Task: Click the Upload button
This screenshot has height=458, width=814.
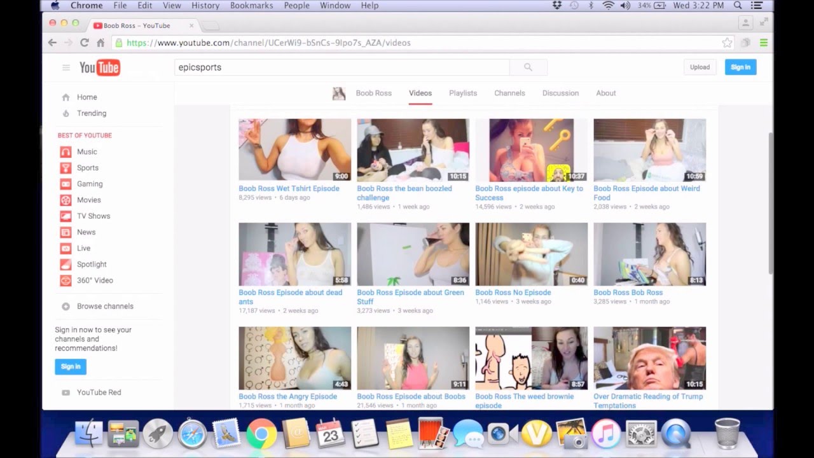Action: pyautogui.click(x=700, y=67)
